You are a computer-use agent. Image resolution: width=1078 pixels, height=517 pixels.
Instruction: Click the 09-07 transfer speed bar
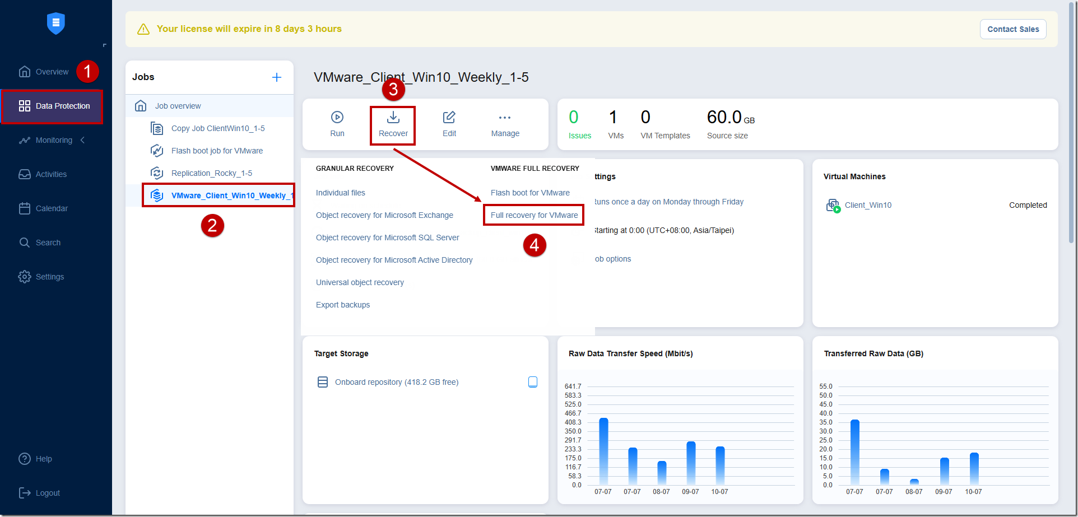pyautogui.click(x=691, y=463)
